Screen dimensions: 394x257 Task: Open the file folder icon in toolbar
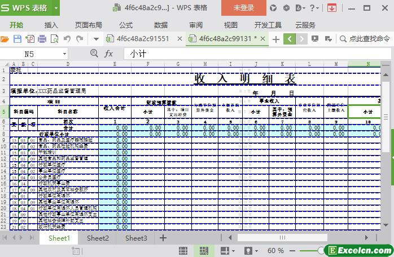coord(5,39)
